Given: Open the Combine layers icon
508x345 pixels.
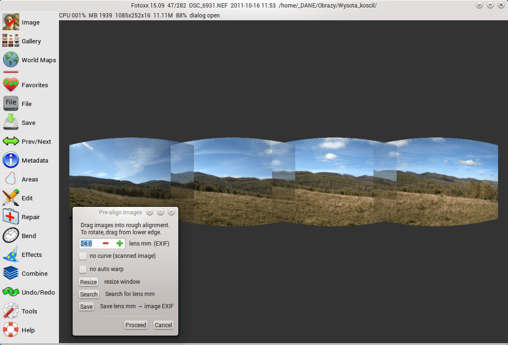Looking at the screenshot, I should (11, 273).
